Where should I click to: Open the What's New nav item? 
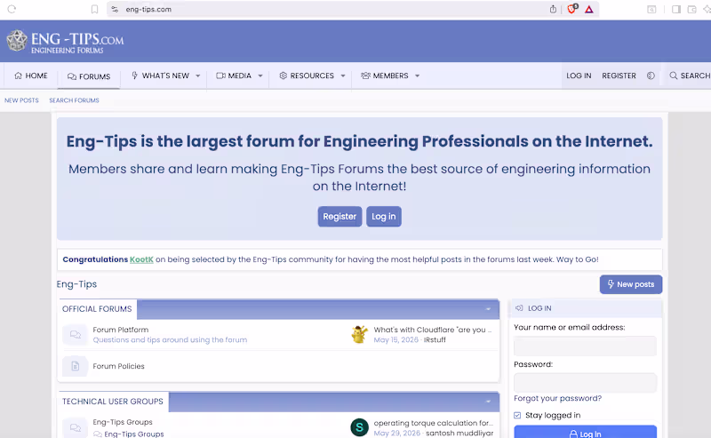[x=160, y=76]
